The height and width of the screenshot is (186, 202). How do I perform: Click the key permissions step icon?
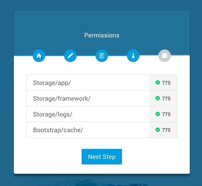click(133, 56)
